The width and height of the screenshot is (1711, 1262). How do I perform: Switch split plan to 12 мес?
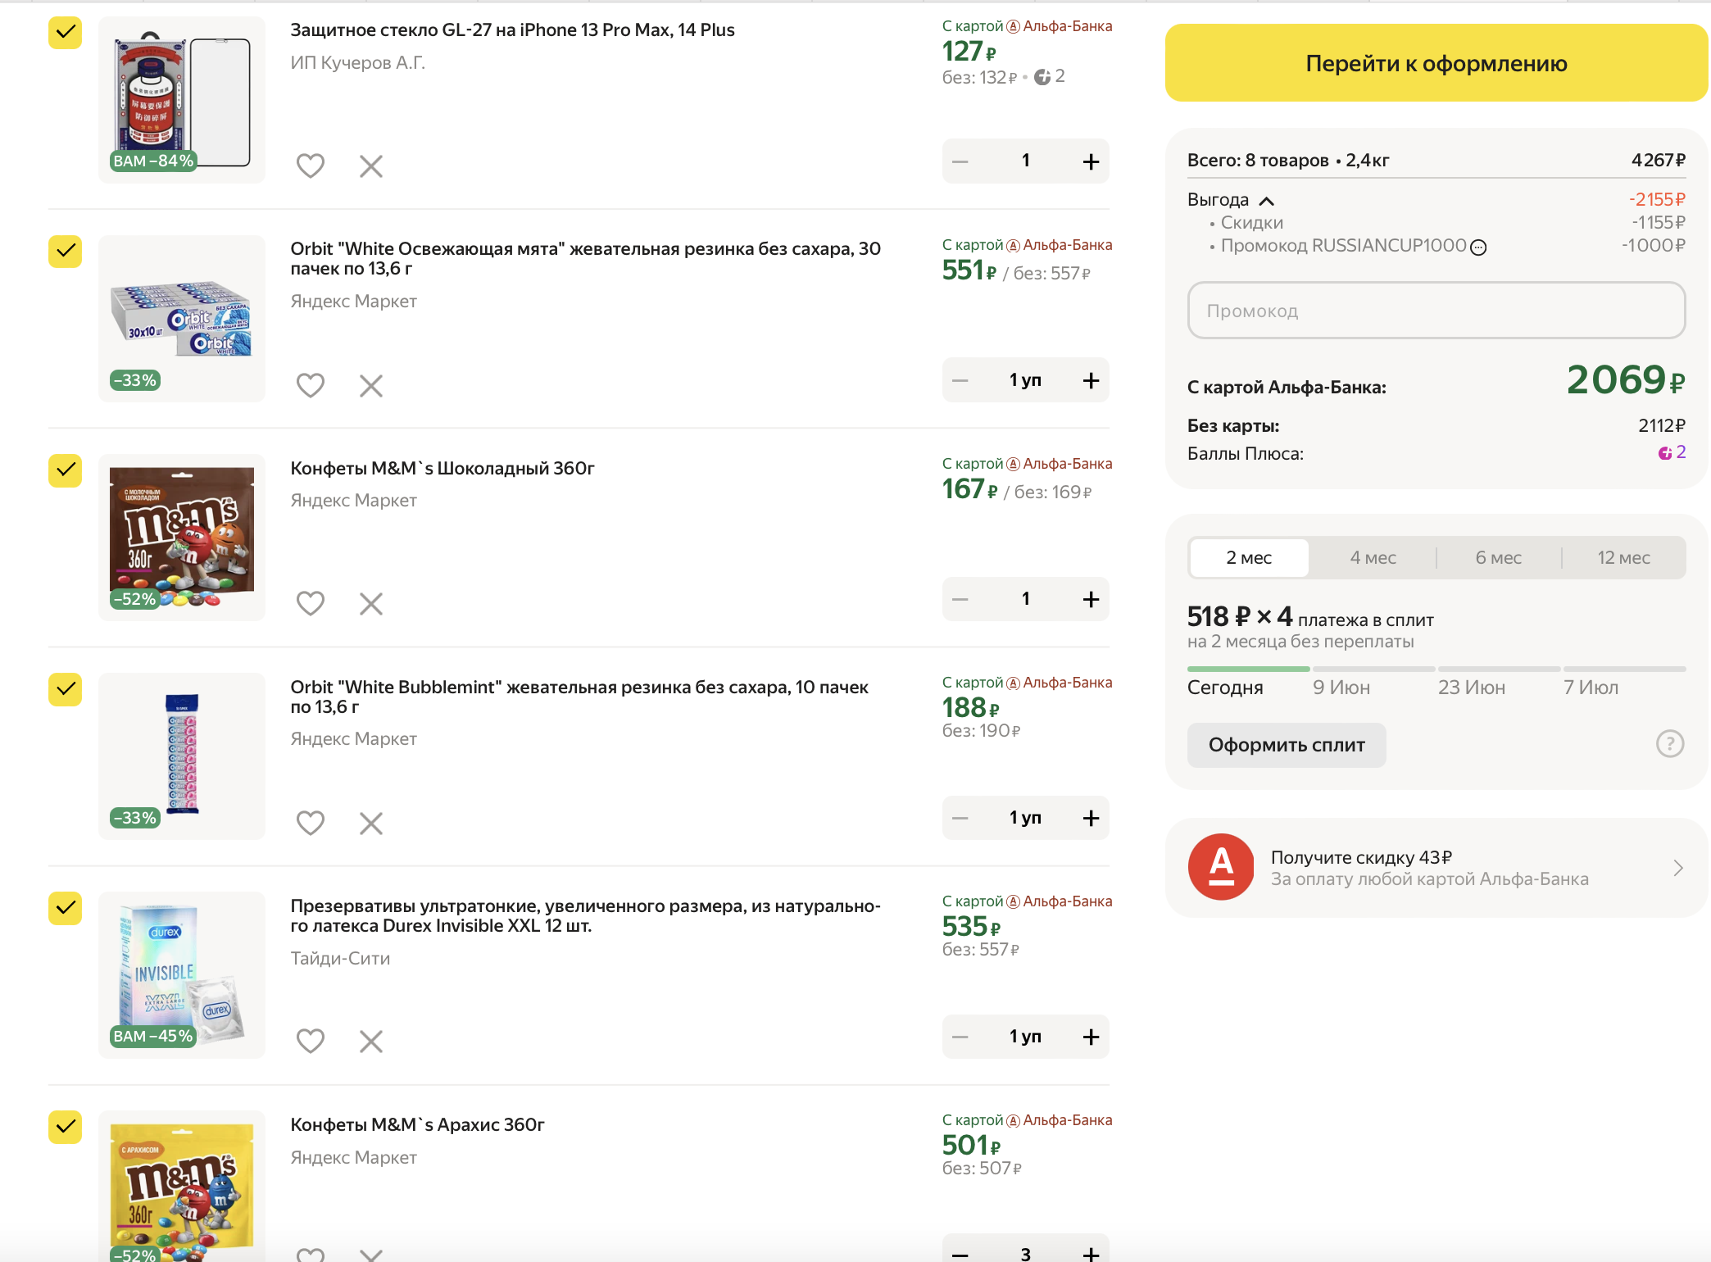(x=1624, y=558)
